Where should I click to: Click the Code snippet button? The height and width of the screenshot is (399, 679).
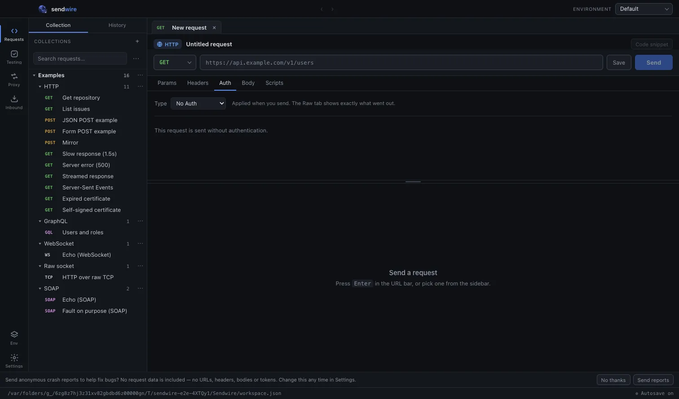click(x=652, y=44)
